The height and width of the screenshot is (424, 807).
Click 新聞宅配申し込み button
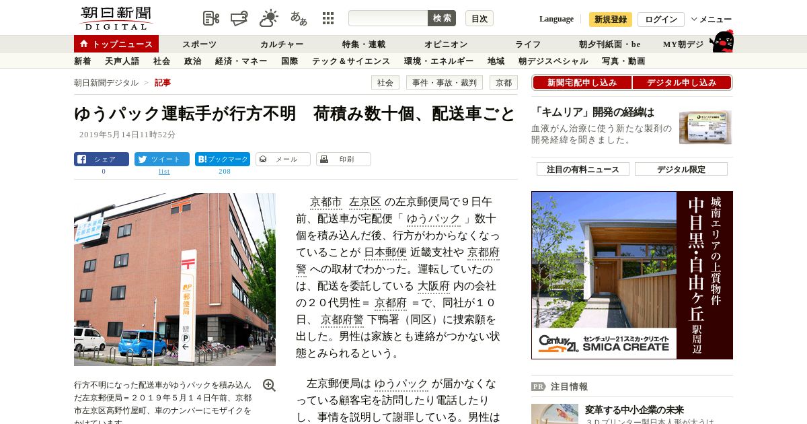coord(582,83)
